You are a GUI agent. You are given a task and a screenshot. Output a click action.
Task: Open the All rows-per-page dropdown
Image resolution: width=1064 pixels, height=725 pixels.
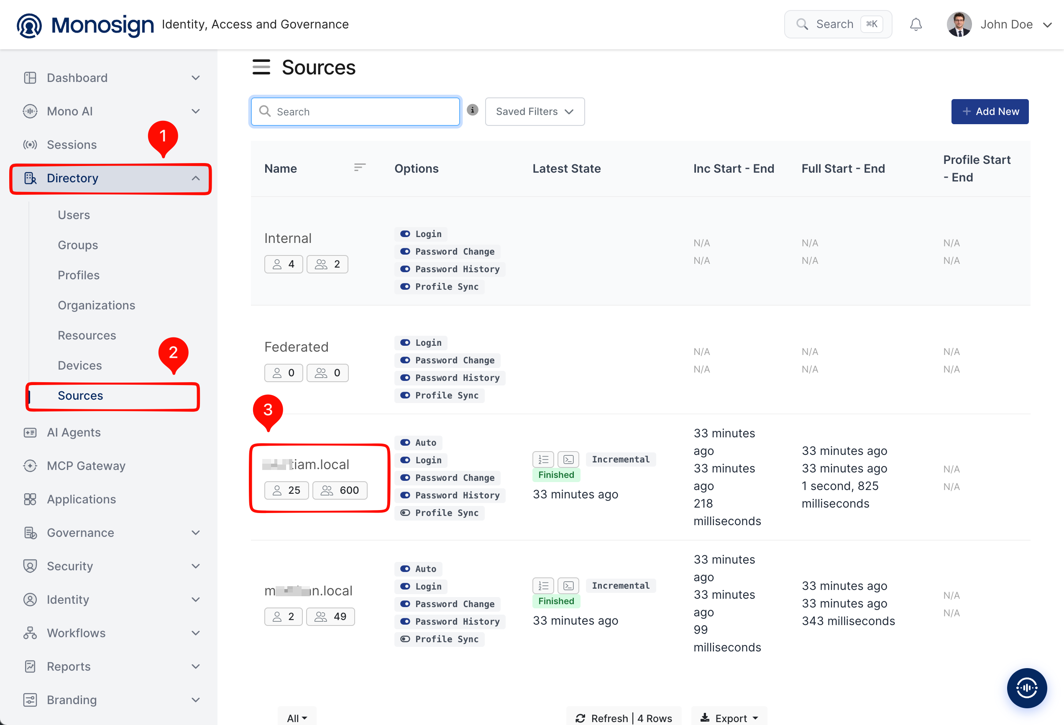(x=297, y=717)
